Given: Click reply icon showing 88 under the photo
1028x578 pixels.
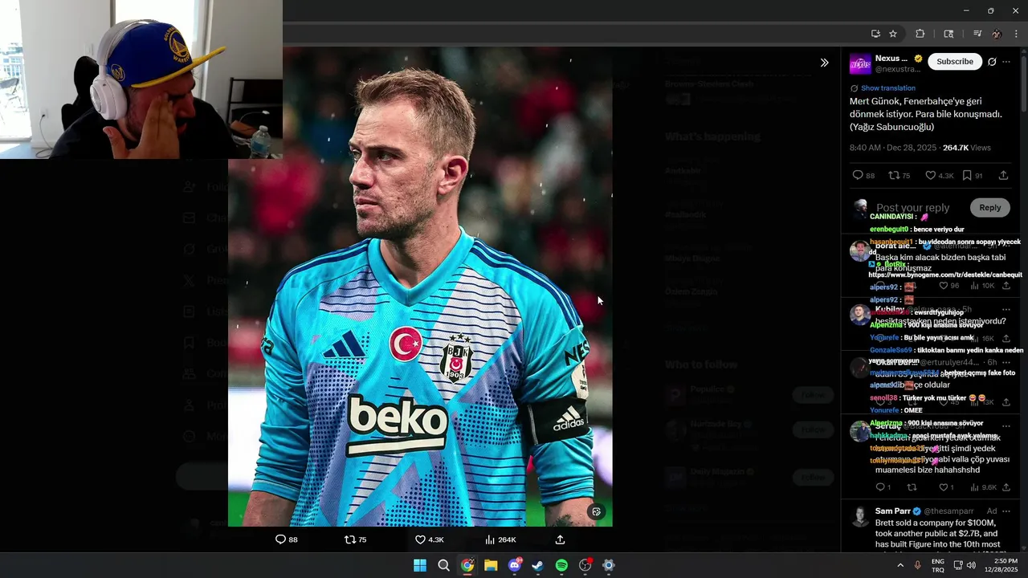Looking at the screenshot, I should coord(280,539).
